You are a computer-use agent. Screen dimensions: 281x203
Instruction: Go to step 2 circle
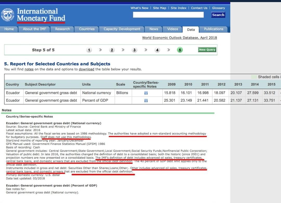(x=112, y=50)
